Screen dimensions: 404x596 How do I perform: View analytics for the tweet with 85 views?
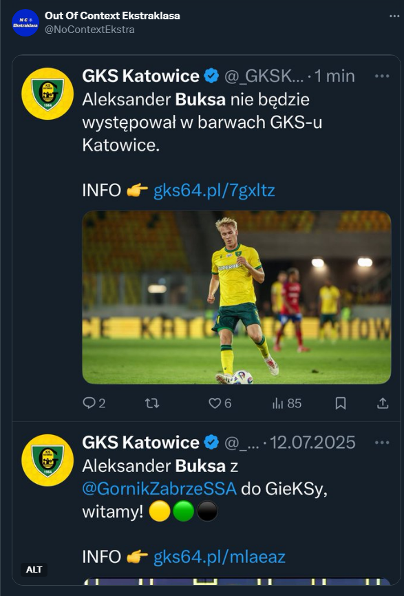click(x=287, y=403)
